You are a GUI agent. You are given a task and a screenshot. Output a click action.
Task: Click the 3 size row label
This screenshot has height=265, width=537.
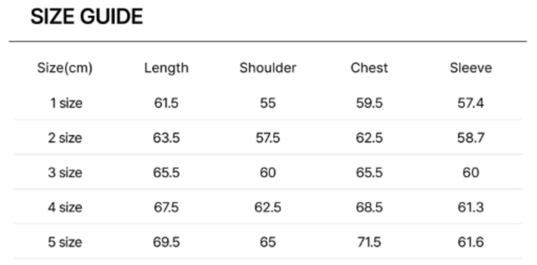(x=65, y=173)
